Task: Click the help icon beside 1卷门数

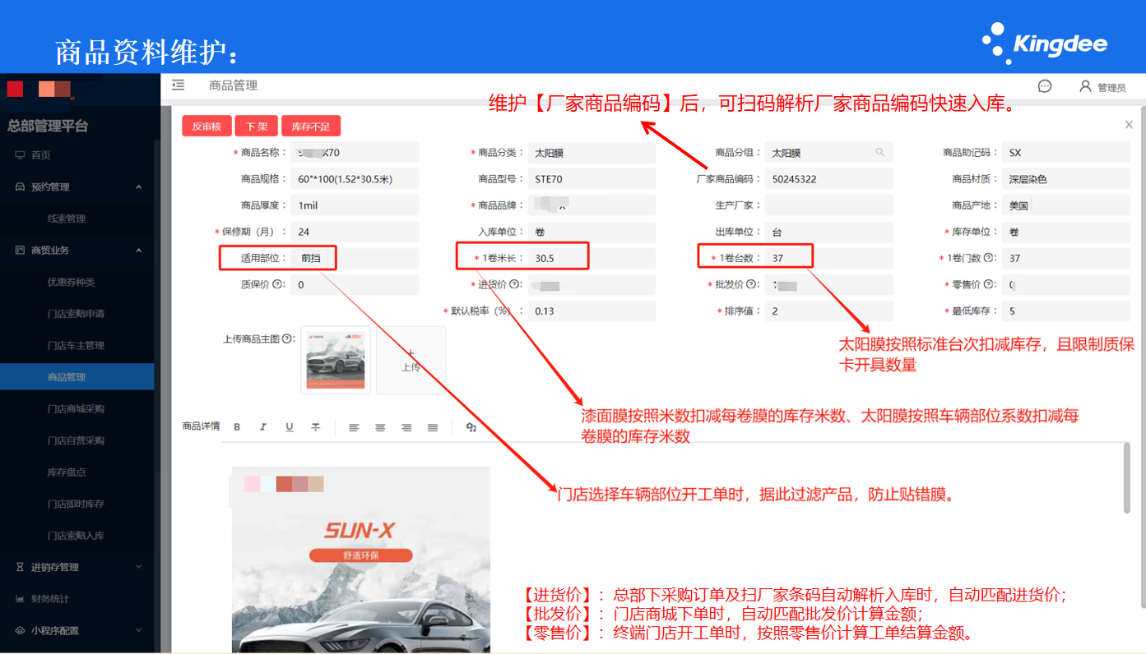Action: 989,258
